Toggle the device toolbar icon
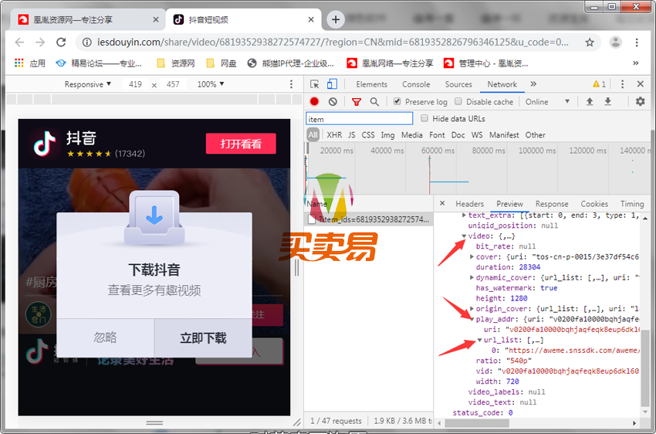Screen dimensions: 656x434 pyautogui.click(x=332, y=84)
